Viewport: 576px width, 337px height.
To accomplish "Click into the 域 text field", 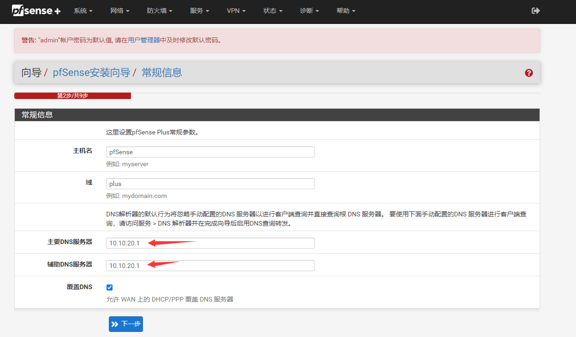I will (210, 184).
